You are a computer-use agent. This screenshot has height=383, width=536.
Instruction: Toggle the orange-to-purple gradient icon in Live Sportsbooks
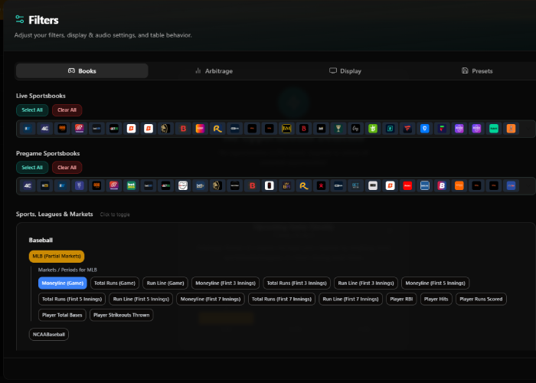click(200, 129)
